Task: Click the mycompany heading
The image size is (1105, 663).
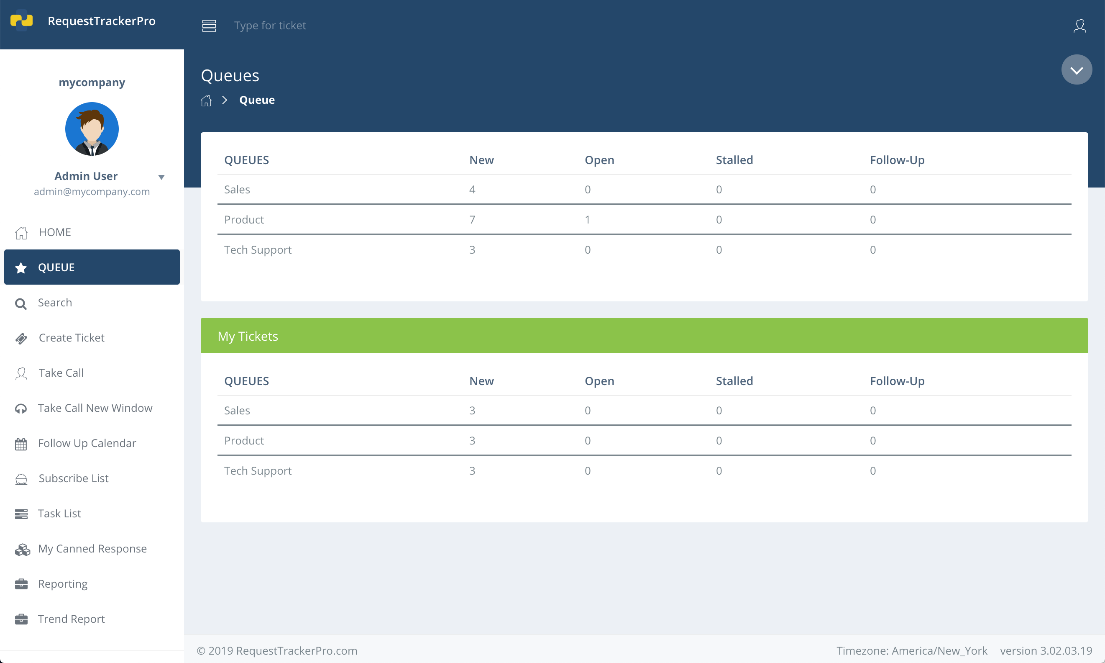Action: pyautogui.click(x=92, y=82)
